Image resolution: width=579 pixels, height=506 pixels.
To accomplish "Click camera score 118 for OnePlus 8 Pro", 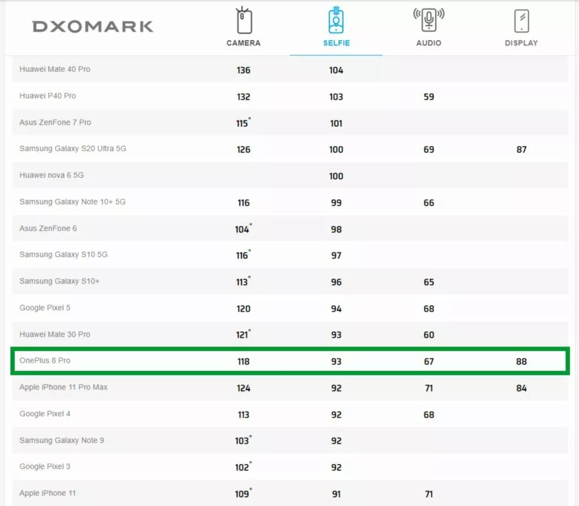I will (x=243, y=362).
